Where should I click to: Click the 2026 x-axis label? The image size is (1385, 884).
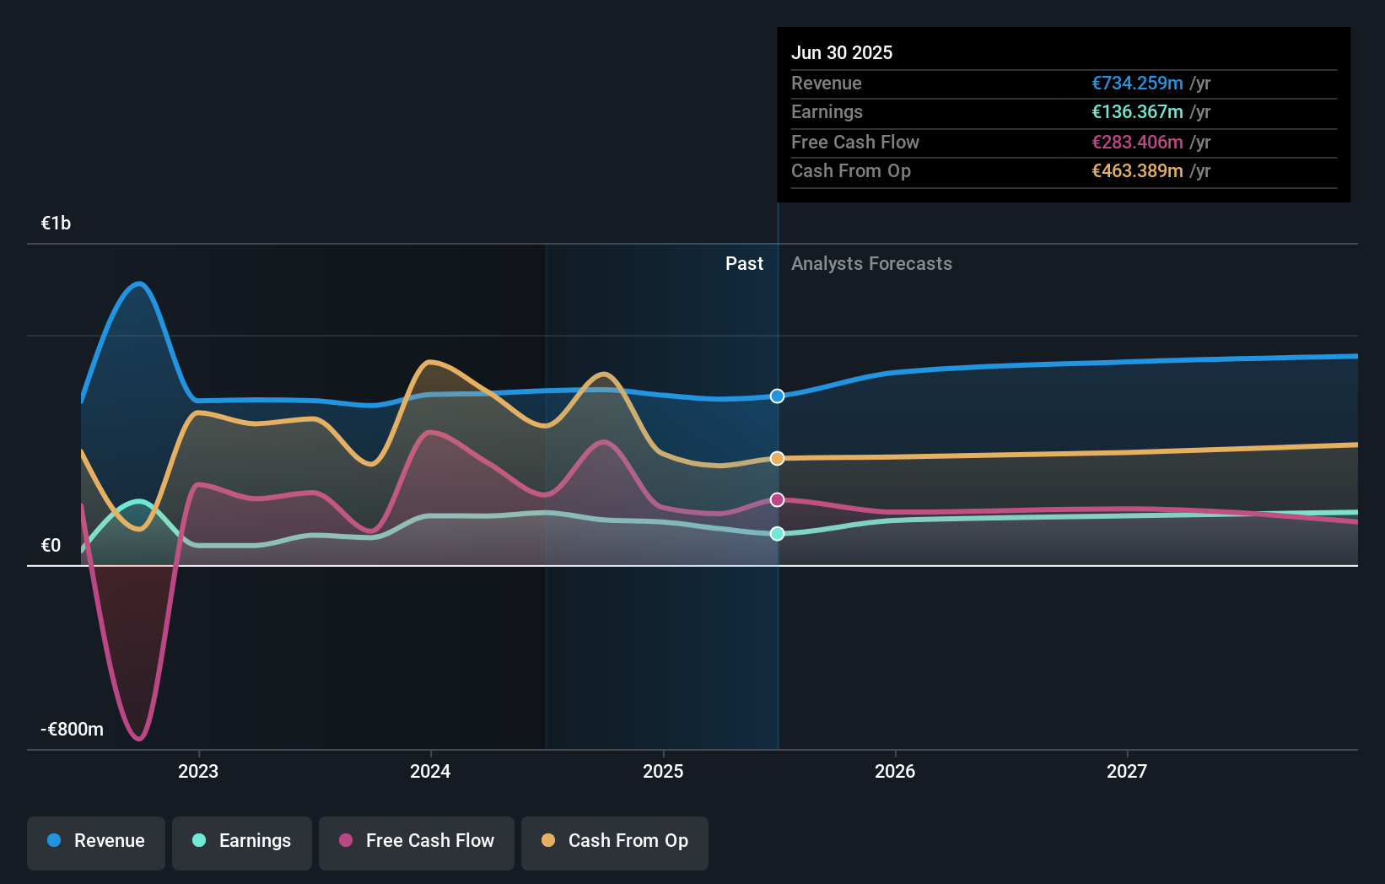click(x=895, y=771)
